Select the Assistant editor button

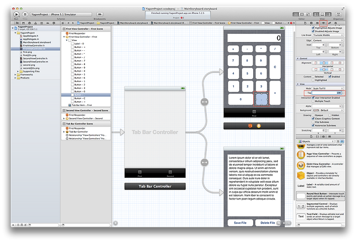[x=302, y=14]
